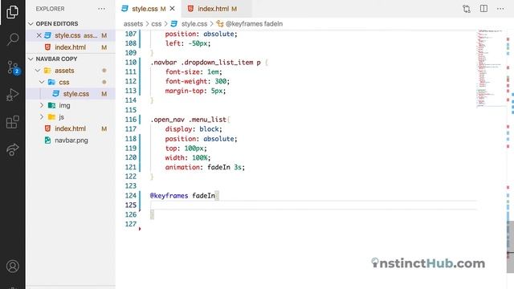The width and height of the screenshot is (514, 289).
Task: Open Explorer more actions ellipsis
Action: 102,9
